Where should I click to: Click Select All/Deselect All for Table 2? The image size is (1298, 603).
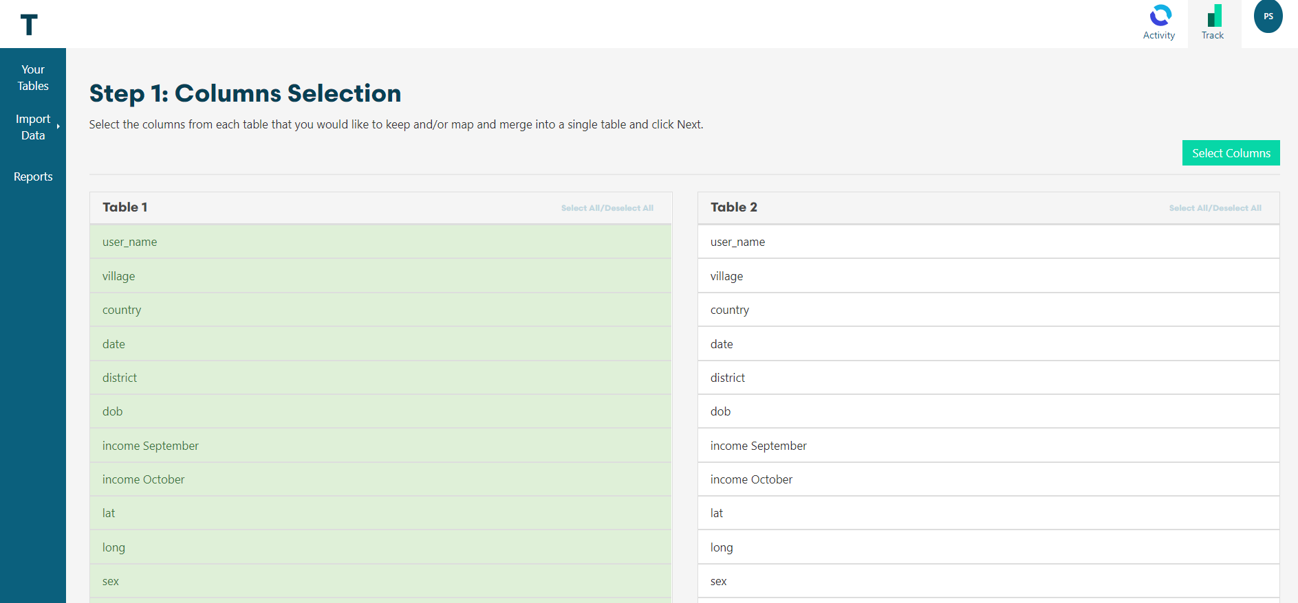point(1215,208)
